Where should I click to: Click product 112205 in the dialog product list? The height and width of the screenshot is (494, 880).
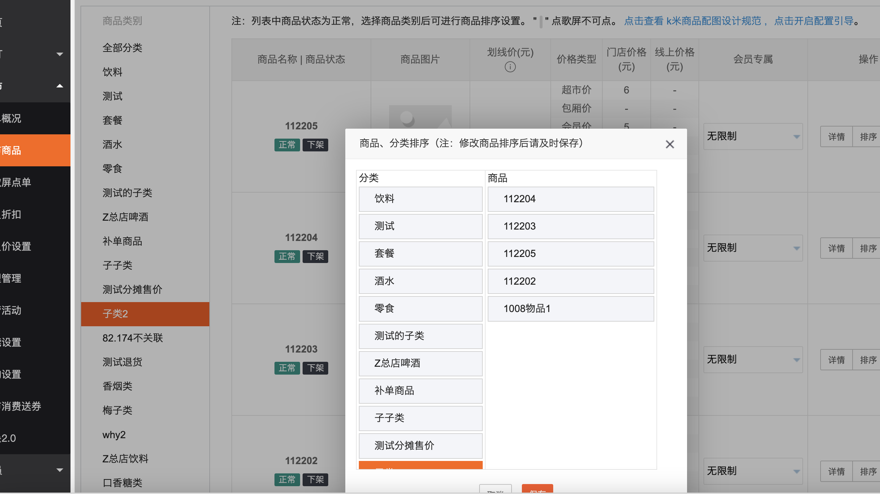pos(571,254)
